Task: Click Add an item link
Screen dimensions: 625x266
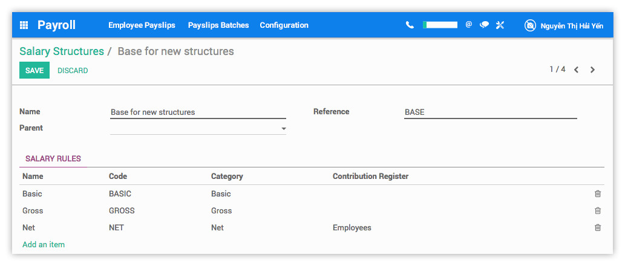Action: (44, 245)
